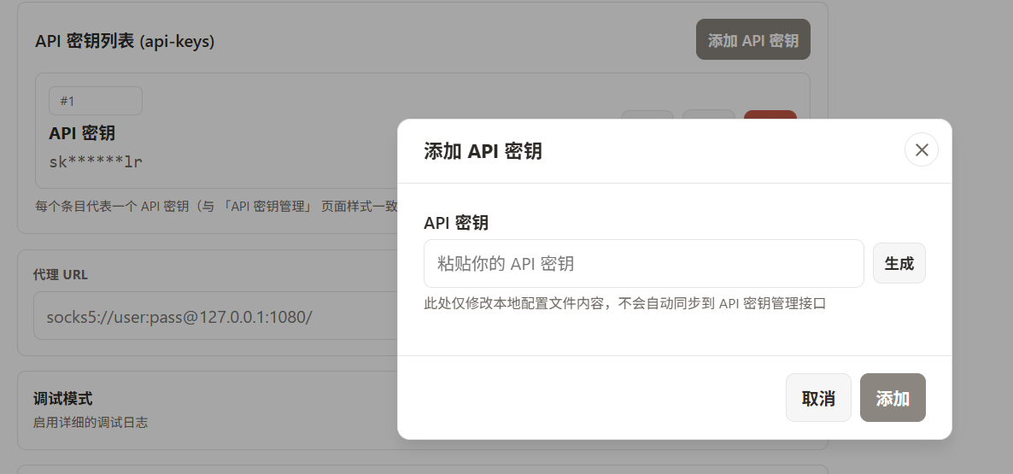Viewport: 1013px width, 474px height.
Task: Click the dialog title 添加 API 密钥
Action: 483,151
